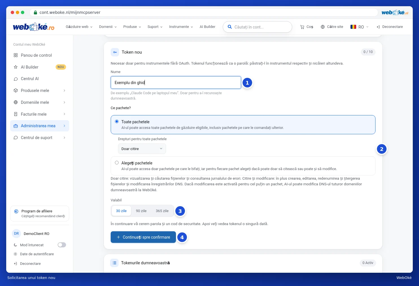
Task: Open Program de afiliere card
Action: pyautogui.click(x=40, y=214)
